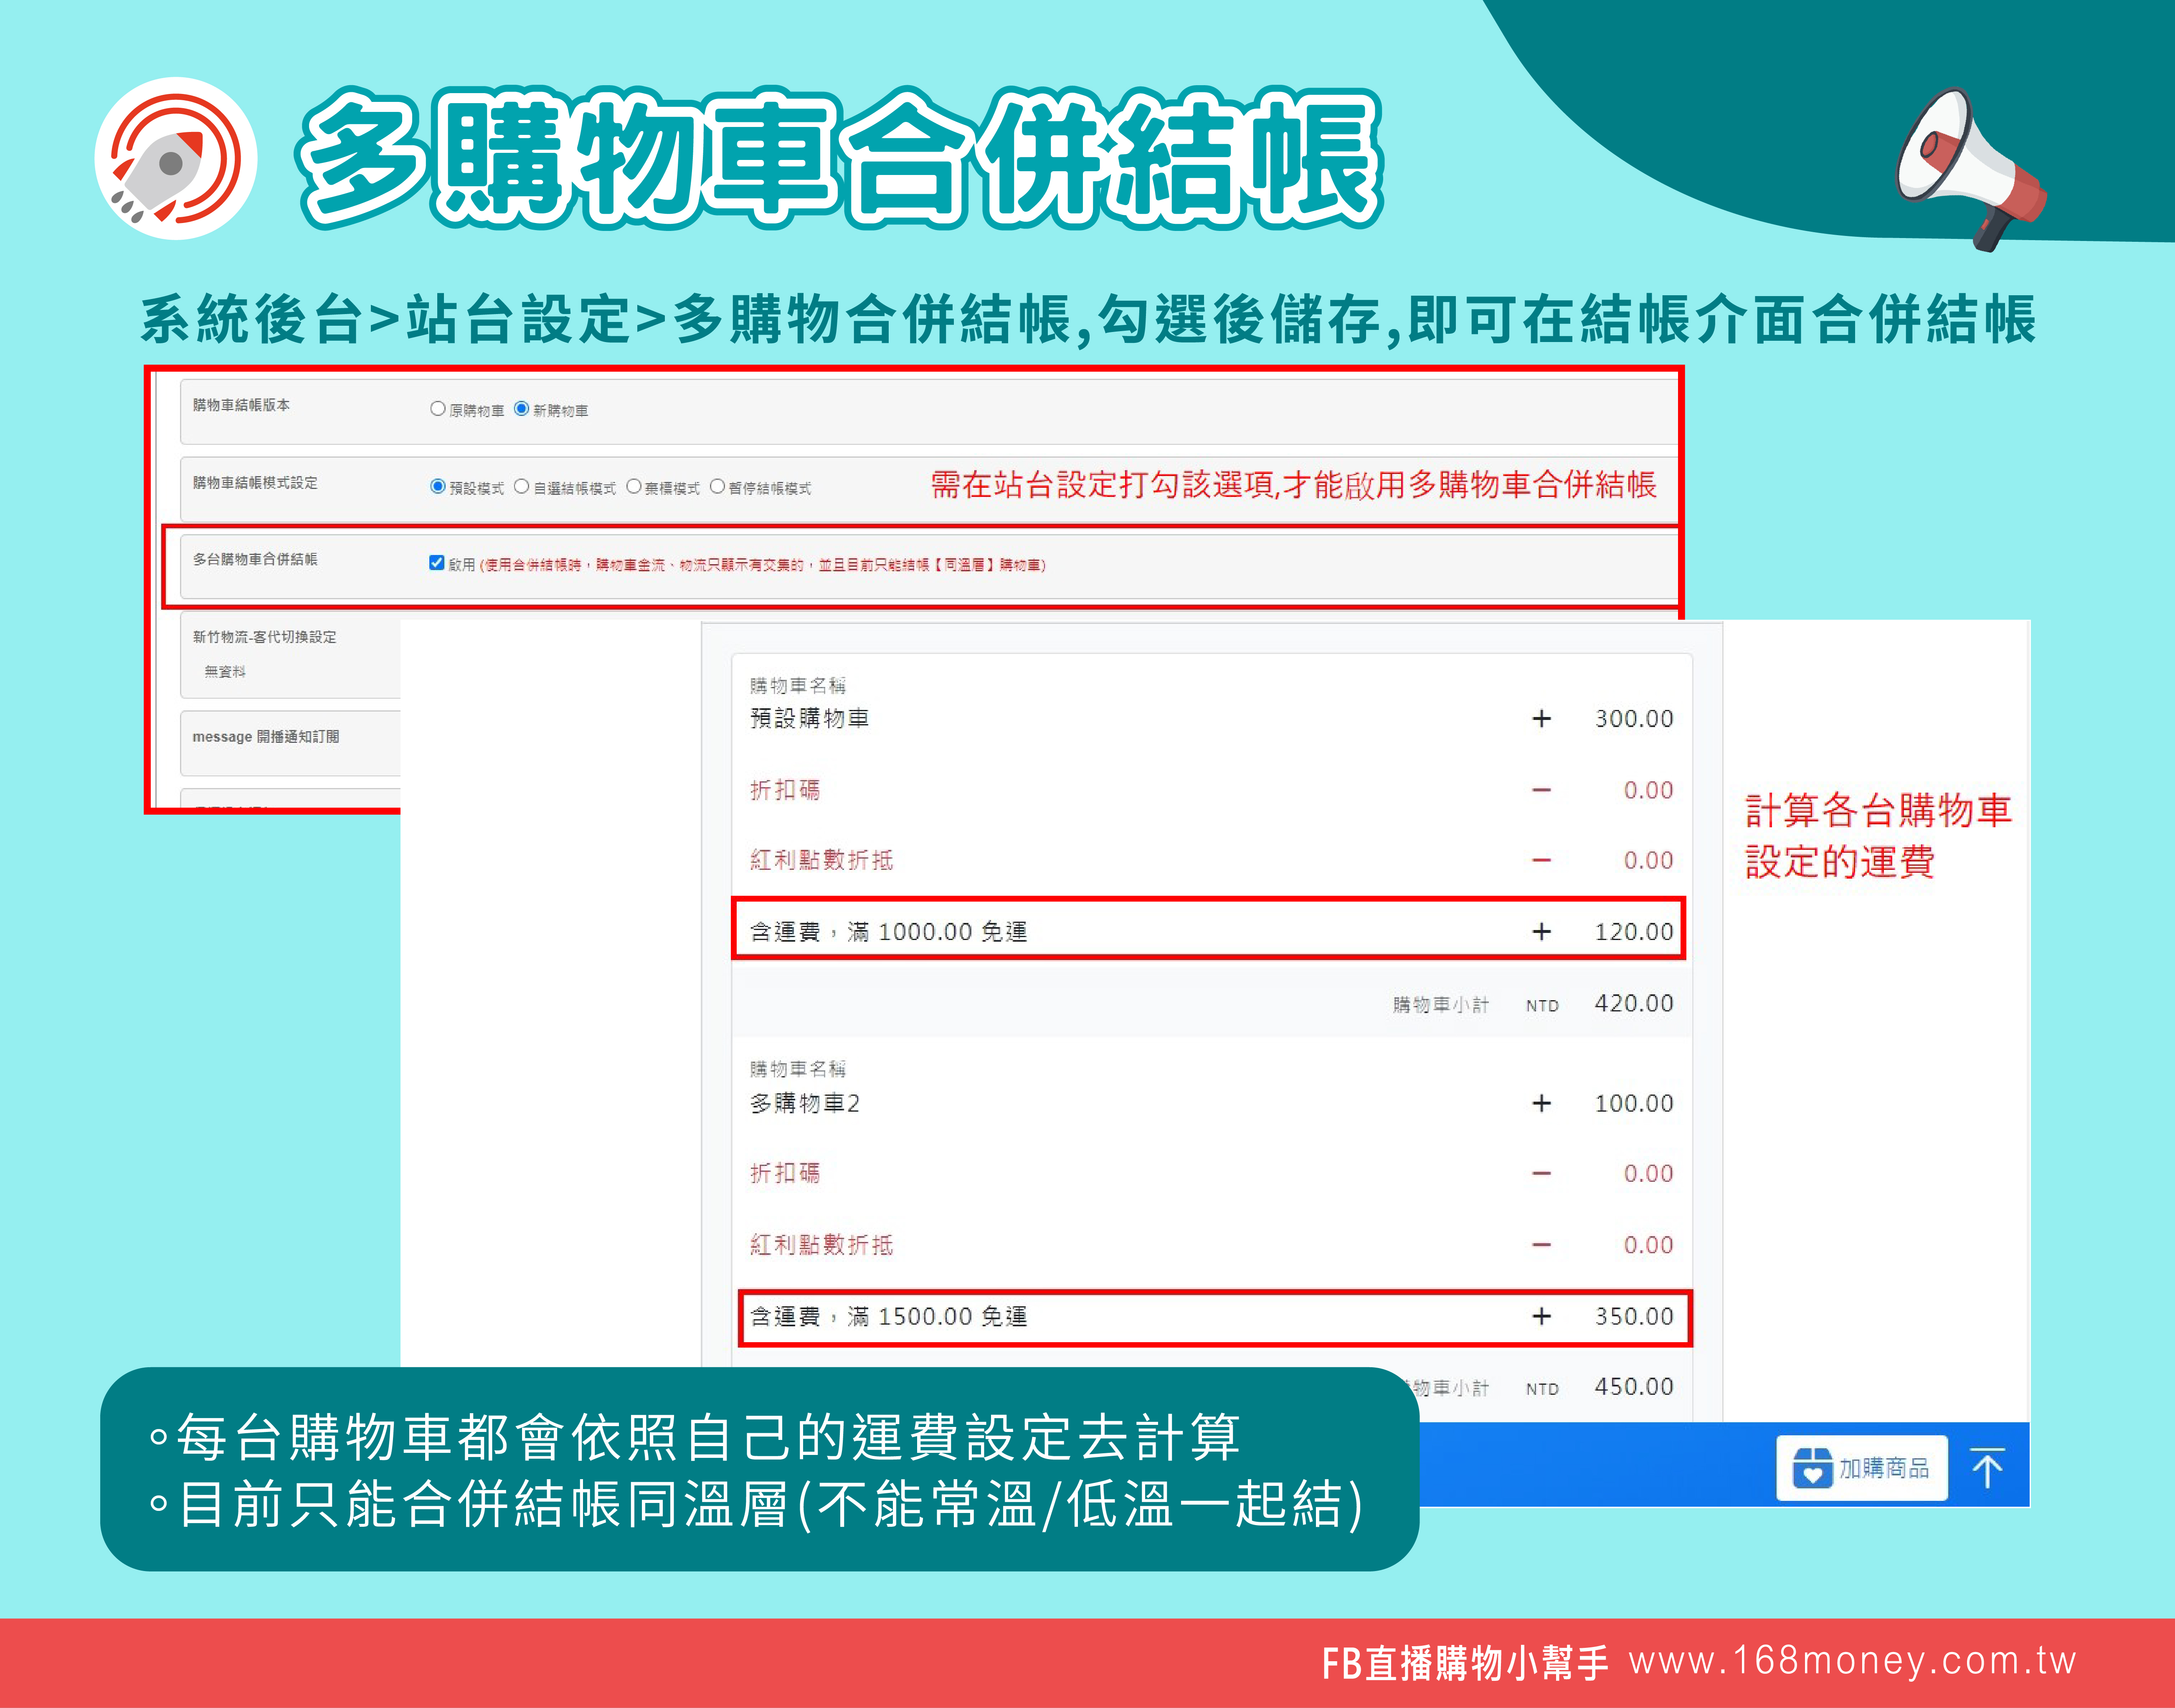Click the www.168money.com.tw footer URL
2175x1708 pixels.
[1852, 1660]
